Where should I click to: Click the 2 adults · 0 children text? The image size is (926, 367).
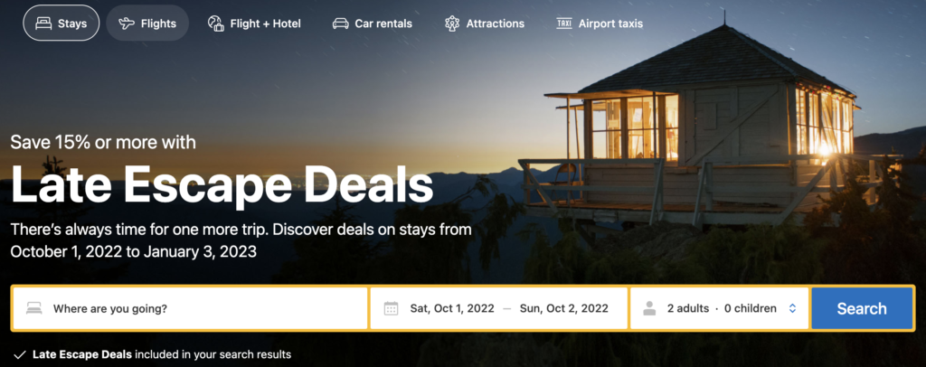click(722, 308)
